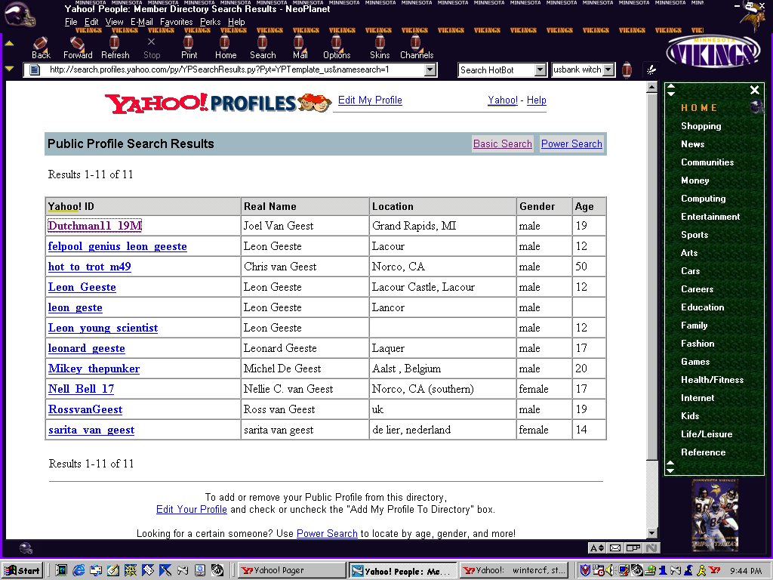773x580 pixels.
Task: Click the font size icon in status bar
Action: [x=596, y=548]
